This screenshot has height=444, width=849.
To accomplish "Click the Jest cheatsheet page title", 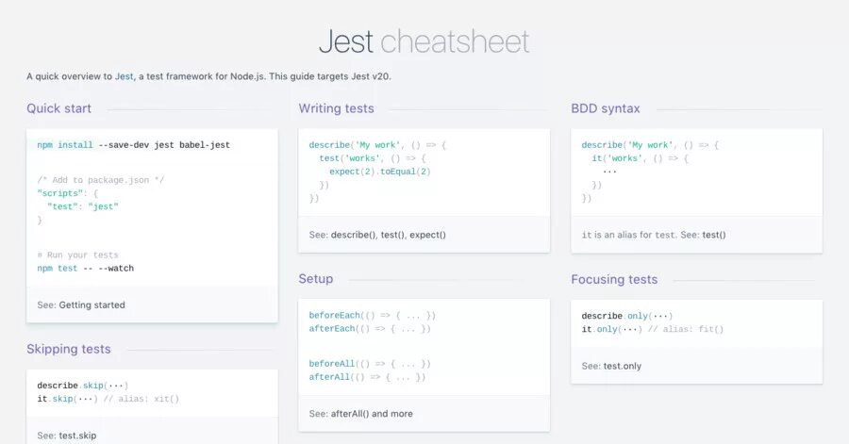I will (x=424, y=41).
